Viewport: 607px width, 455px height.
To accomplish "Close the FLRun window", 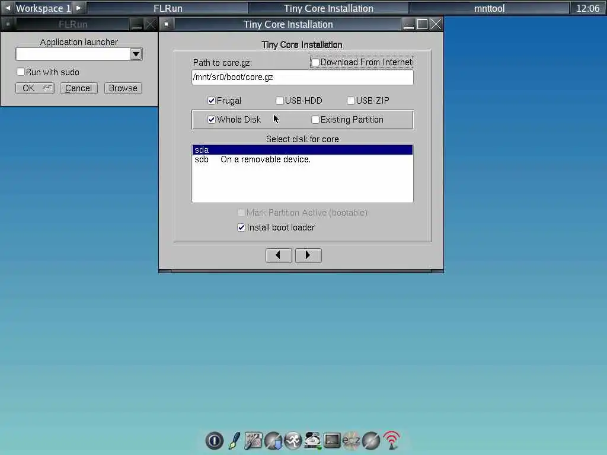I will click(x=150, y=24).
